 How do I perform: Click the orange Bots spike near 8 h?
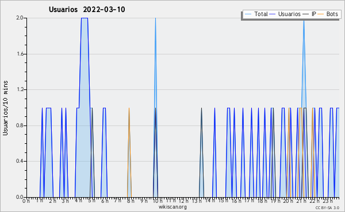[x=129, y=152]
